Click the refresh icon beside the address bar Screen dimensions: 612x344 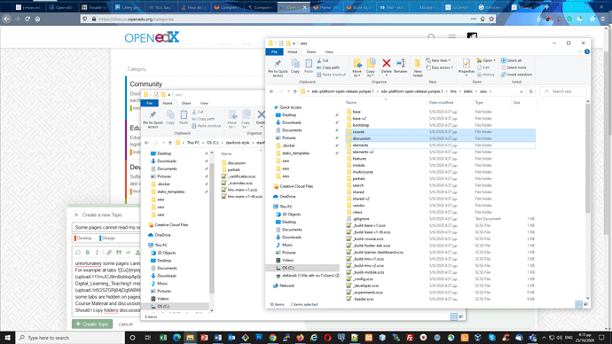click(x=530, y=91)
